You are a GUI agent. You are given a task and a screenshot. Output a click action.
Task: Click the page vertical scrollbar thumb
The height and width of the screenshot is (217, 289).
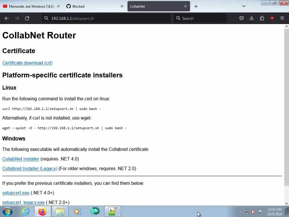286,107
